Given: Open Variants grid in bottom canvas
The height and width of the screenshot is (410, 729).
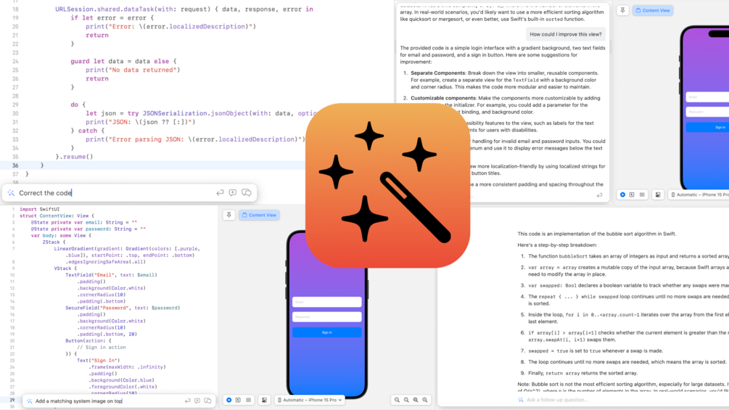Looking at the screenshot, I should [x=248, y=400].
